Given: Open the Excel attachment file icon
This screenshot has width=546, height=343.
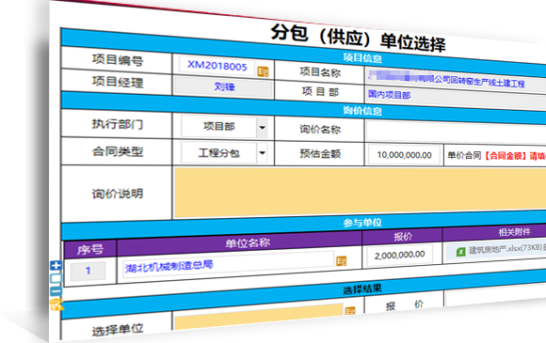Looking at the screenshot, I should point(460,252).
